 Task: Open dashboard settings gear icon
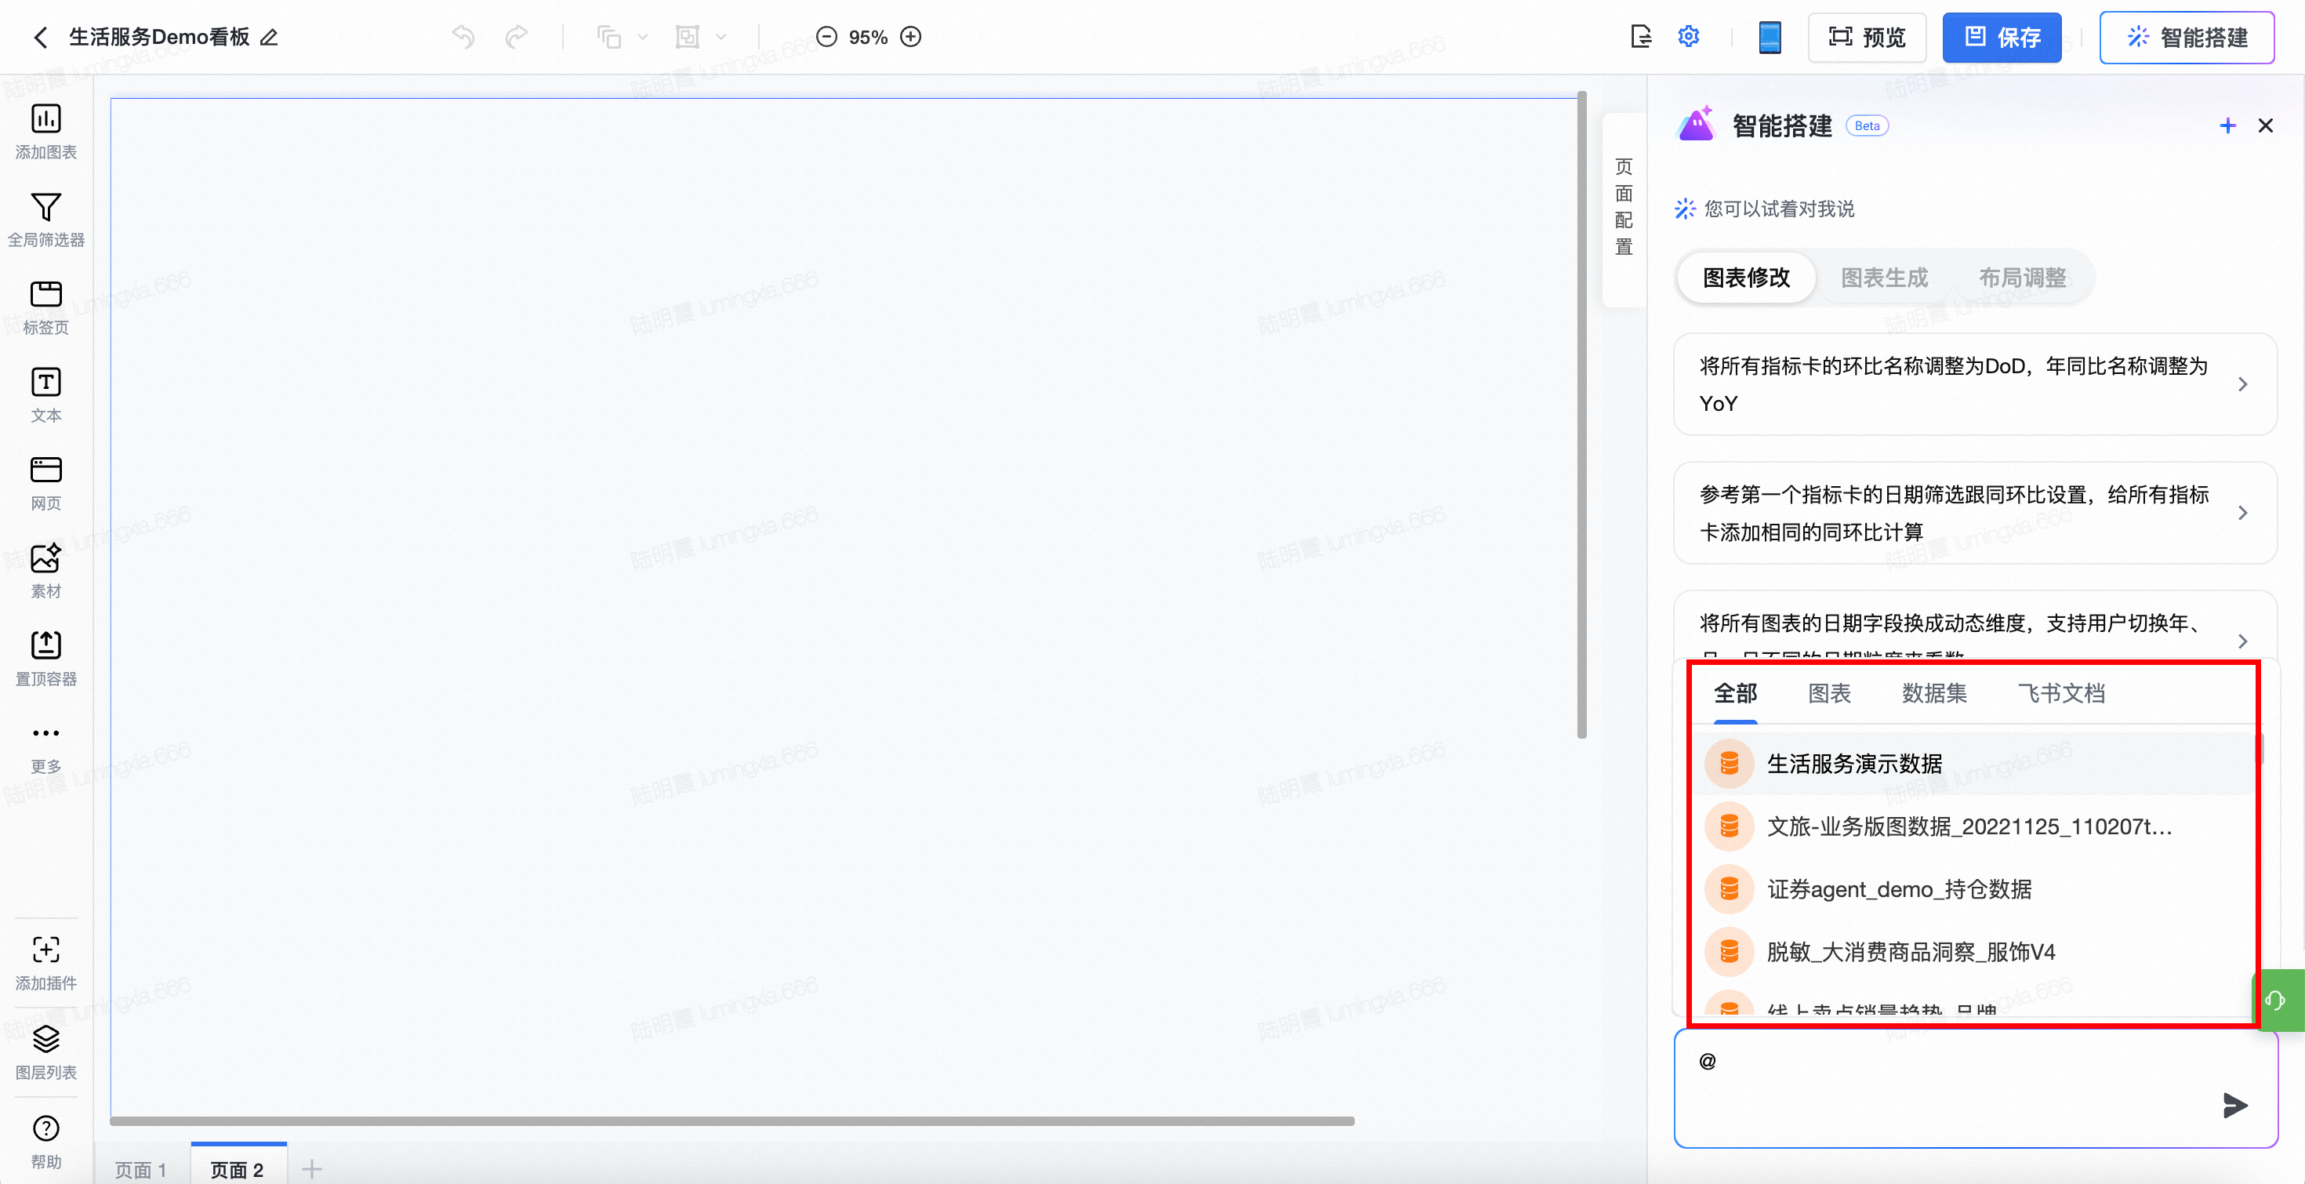point(1689,37)
